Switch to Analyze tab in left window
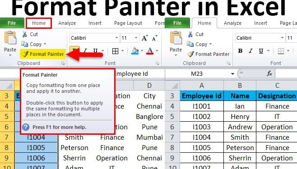Screen dimensions: 297x169 (67, 23)
